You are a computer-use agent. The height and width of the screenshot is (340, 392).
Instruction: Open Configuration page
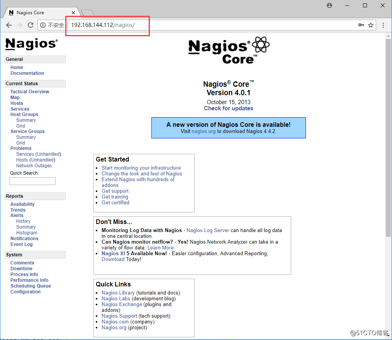click(x=25, y=291)
